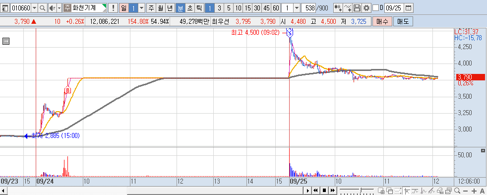Click the dotted range chart icon

[x=398, y=191]
